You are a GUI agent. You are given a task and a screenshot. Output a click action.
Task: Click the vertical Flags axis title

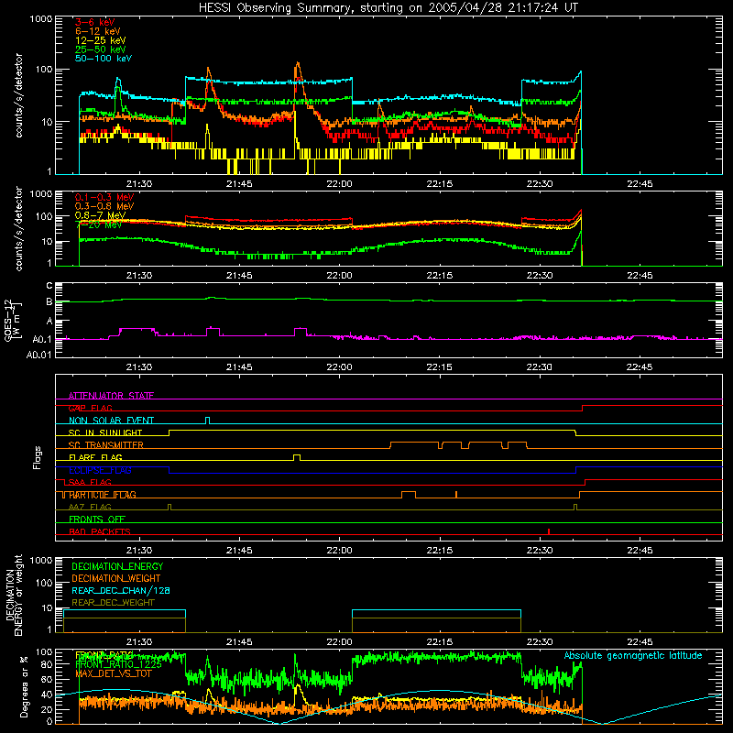point(38,457)
